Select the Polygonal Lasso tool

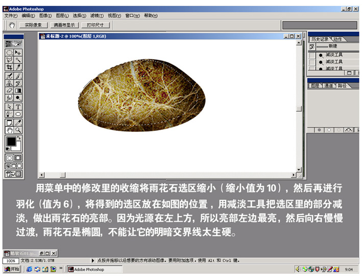coord(9,60)
